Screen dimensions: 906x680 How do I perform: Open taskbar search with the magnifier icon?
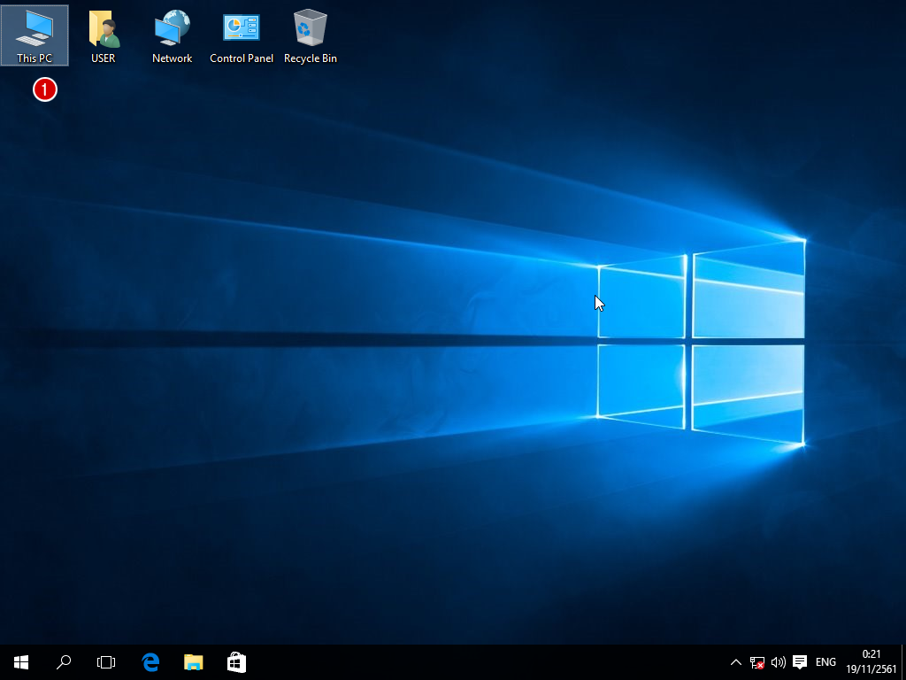[64, 662]
